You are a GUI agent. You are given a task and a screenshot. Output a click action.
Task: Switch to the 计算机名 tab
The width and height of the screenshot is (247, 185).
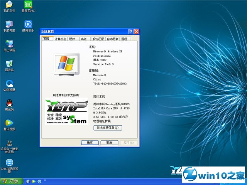point(61,39)
